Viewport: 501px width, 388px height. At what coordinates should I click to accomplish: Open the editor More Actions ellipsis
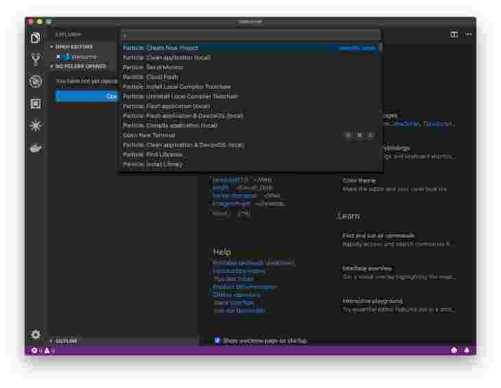coord(469,34)
